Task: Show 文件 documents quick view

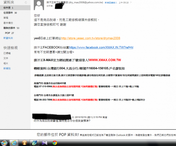Action: 6,58
